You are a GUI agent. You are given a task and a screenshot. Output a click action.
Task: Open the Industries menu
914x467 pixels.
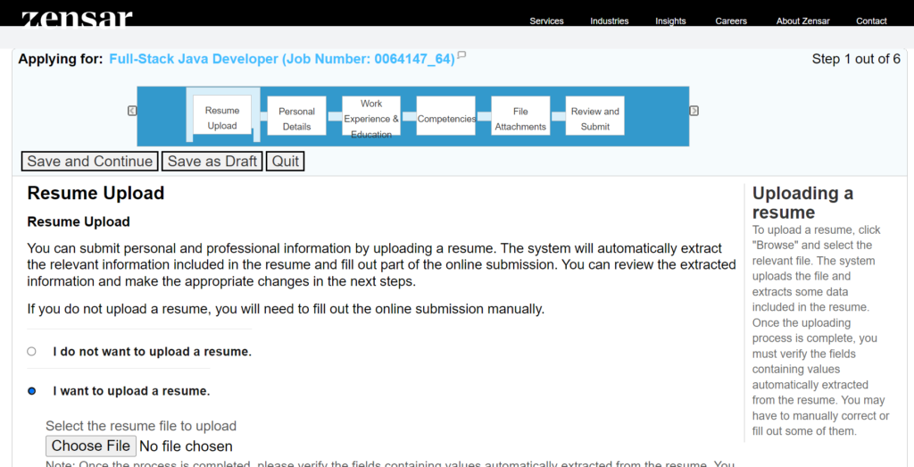click(609, 21)
